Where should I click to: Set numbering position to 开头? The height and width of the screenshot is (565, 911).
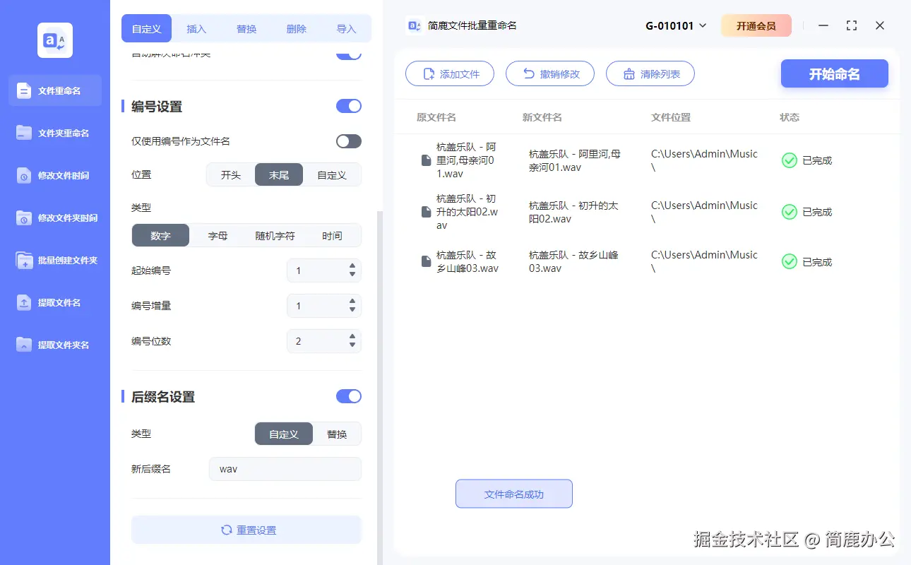(231, 174)
